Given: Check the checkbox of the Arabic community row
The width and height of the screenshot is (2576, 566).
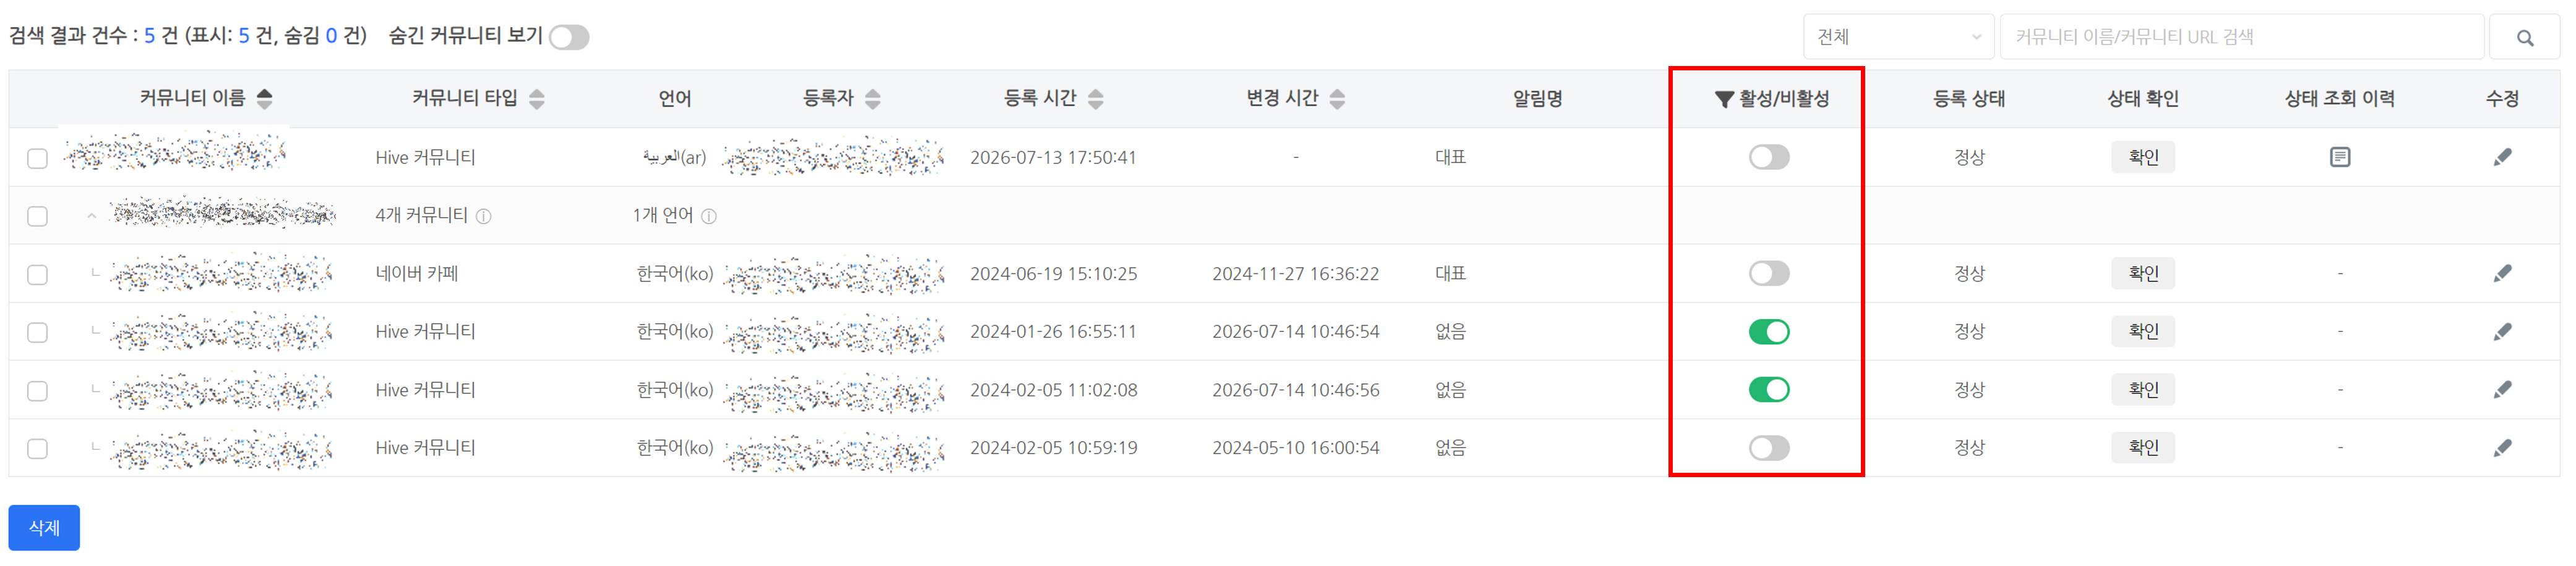Looking at the screenshot, I should (38, 158).
